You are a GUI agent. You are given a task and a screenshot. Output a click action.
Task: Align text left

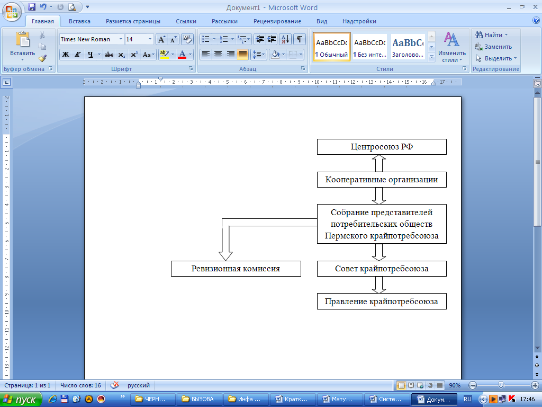206,55
